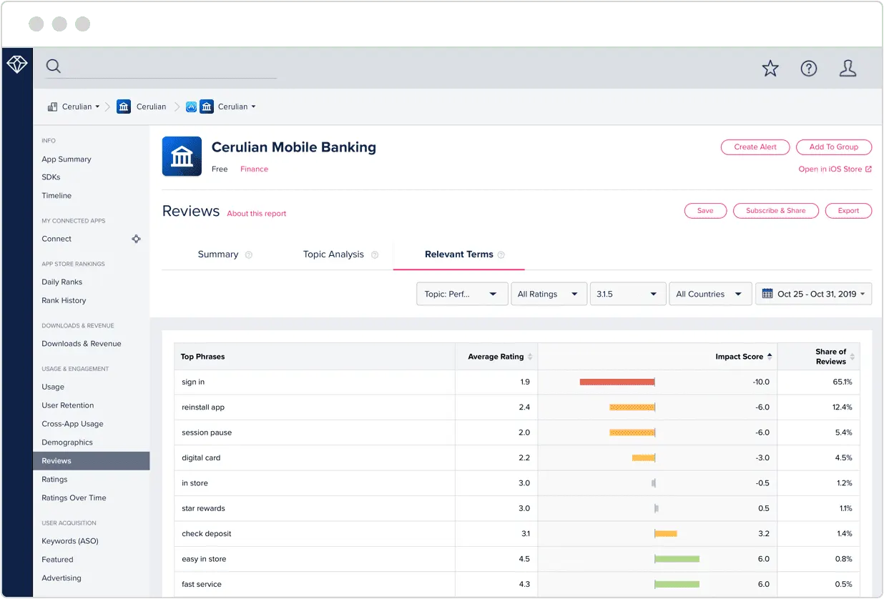The image size is (884, 599).
Task: Select Reviews in sidebar
Action: point(92,461)
